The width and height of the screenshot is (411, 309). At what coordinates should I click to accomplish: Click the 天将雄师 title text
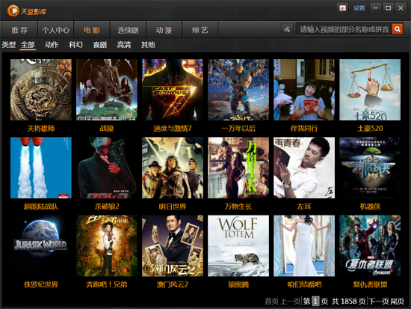tap(41, 129)
